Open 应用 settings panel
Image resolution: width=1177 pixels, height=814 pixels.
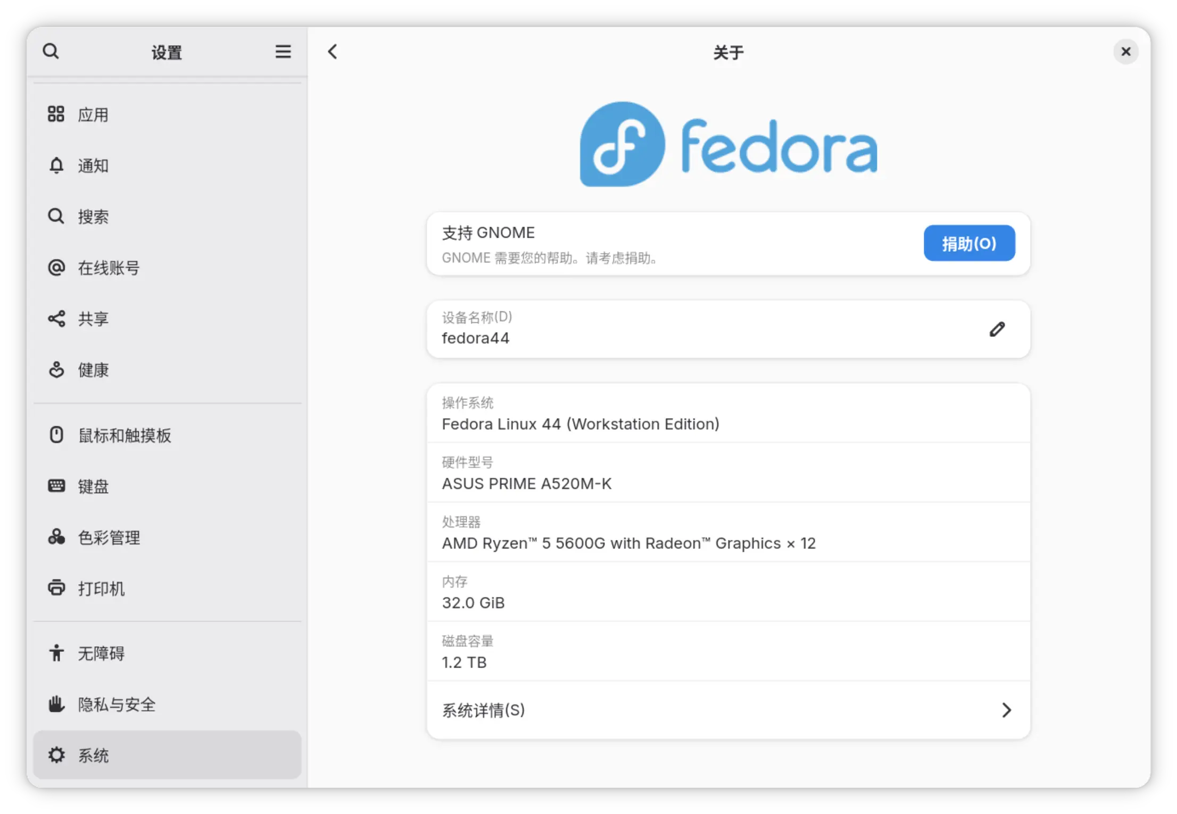(x=167, y=114)
